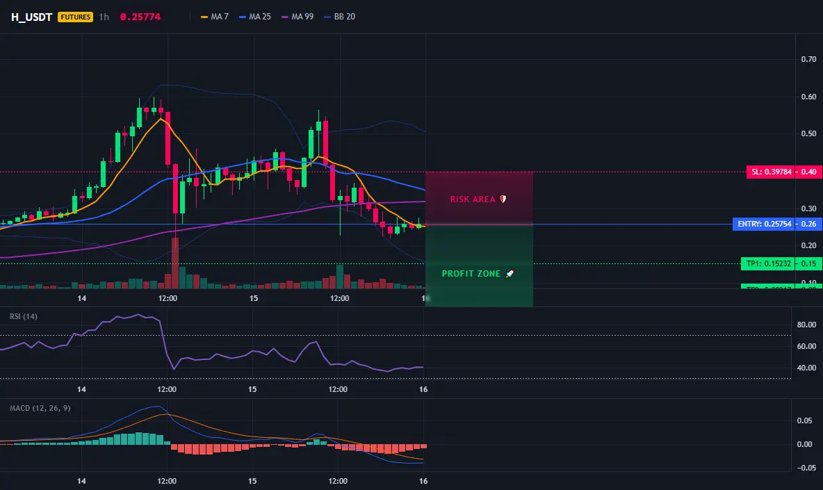Click the 0.60 price axis value
The height and width of the screenshot is (490, 823).
[x=808, y=97]
